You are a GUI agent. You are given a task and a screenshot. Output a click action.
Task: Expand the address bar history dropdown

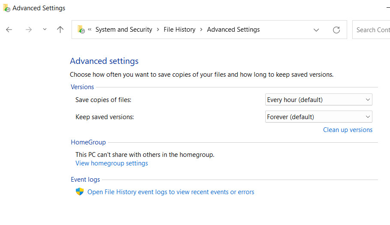[316, 30]
